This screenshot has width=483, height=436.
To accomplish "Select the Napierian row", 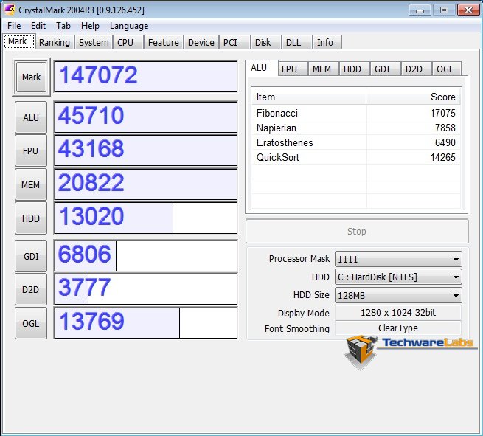I will click(x=356, y=128).
